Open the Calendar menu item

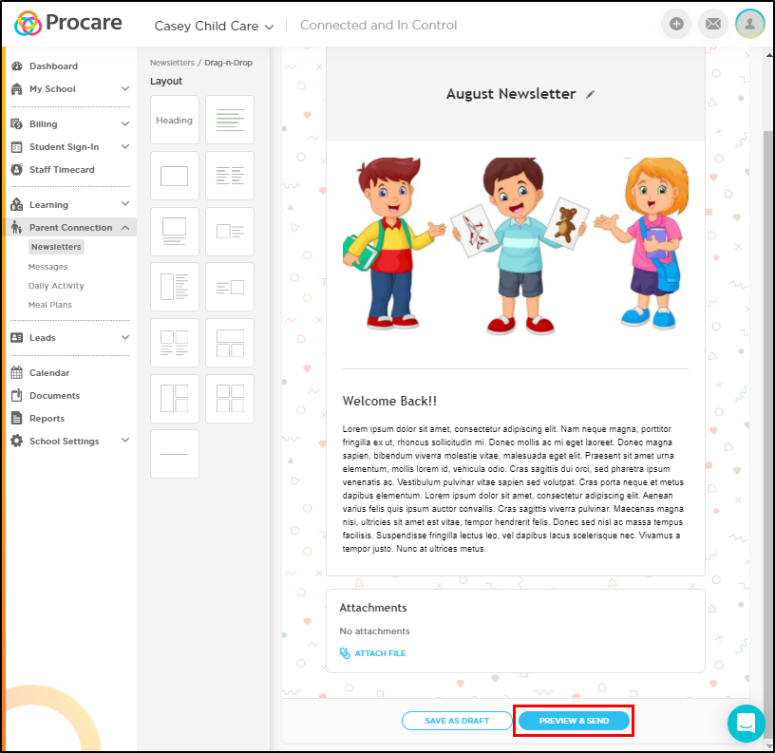[49, 372]
